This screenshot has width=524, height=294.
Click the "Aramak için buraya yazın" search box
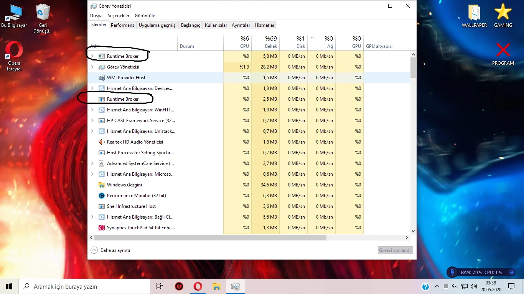84,286
